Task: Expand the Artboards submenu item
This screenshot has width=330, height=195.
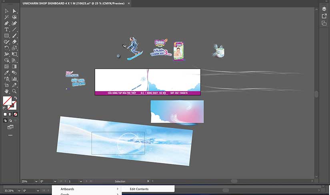Action: tap(87, 189)
